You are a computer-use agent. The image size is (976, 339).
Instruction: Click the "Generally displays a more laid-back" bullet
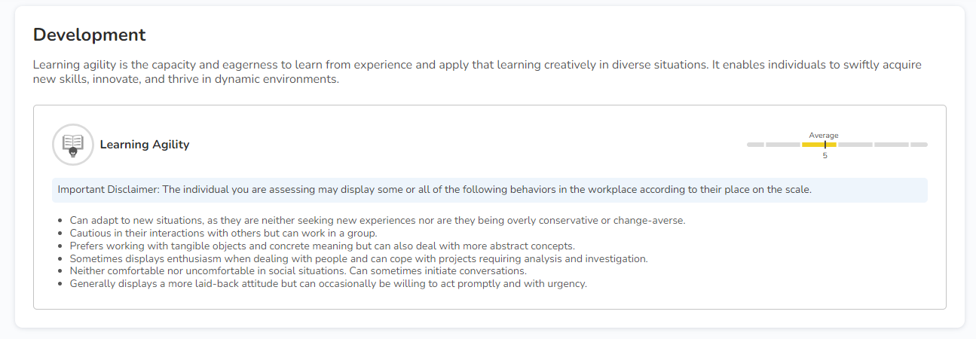[x=328, y=284]
